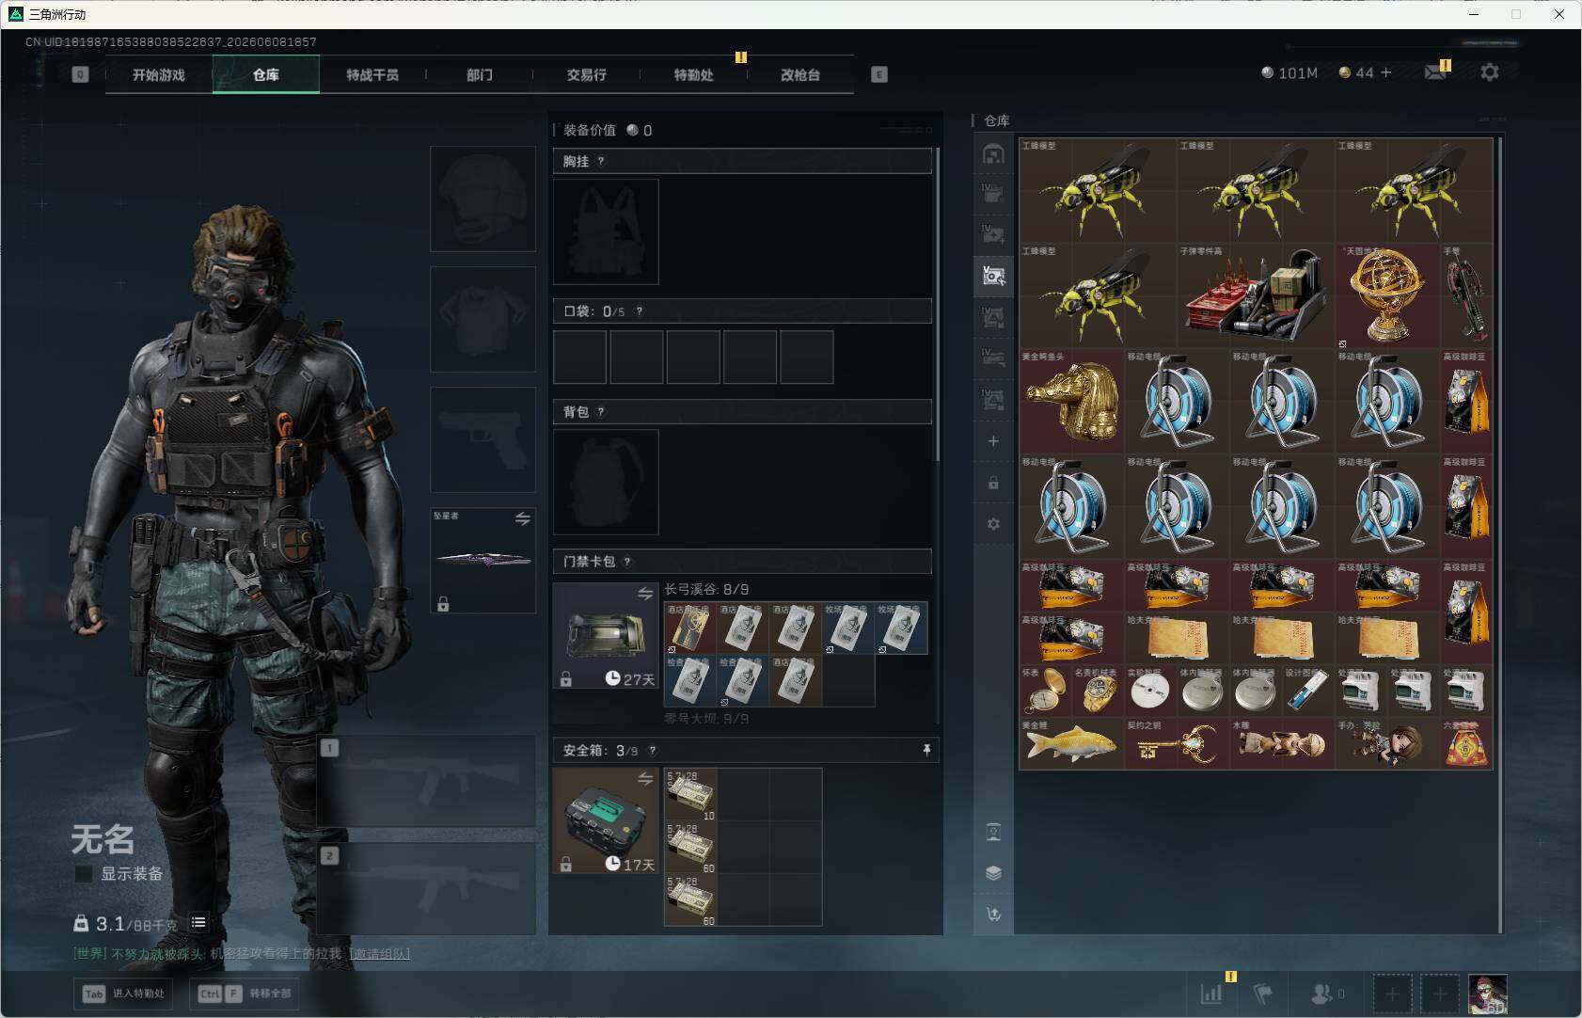The image size is (1582, 1018).
Task: Click the sort icon at sidebar bottom
Action: coord(993,914)
